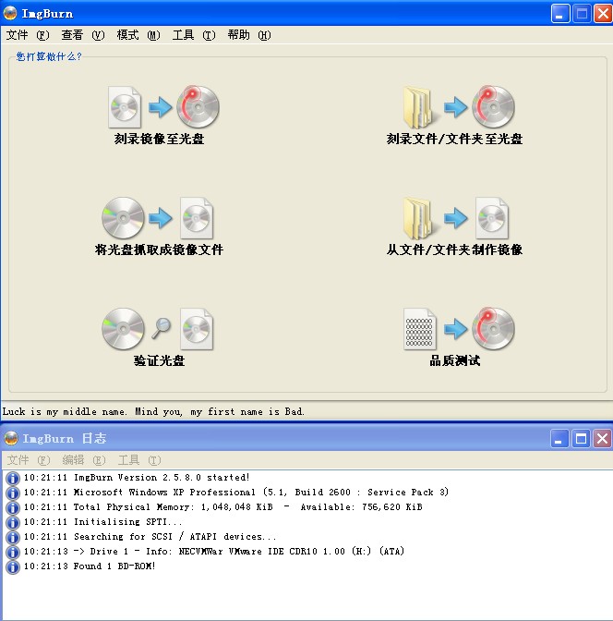Screen dimensions: 613x621
Task: Select log line 'Found 1 BD-ROM!'
Action: click(x=90, y=566)
